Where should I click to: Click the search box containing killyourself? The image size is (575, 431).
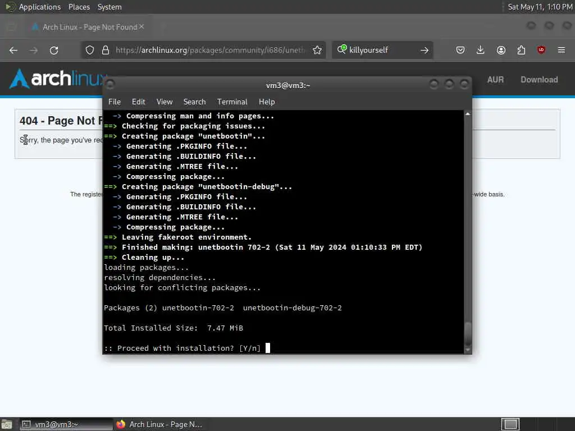[383, 50]
